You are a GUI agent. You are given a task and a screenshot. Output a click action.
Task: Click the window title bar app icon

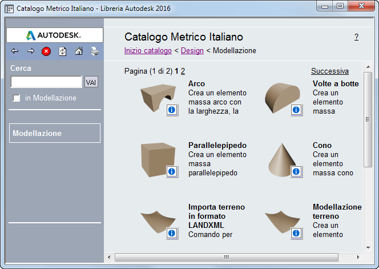point(9,9)
